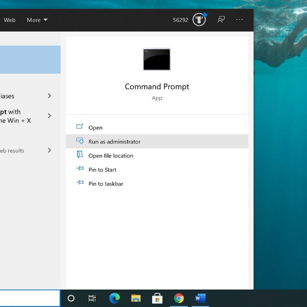Expand the 'iases' suggestion chevron

tap(49, 96)
